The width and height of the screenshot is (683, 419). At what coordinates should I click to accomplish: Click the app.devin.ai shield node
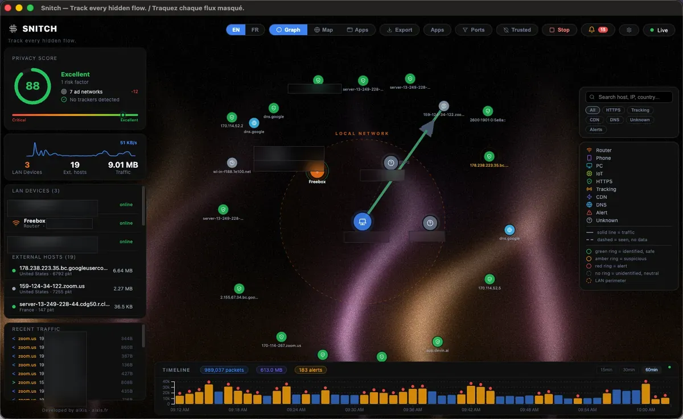pyautogui.click(x=437, y=342)
